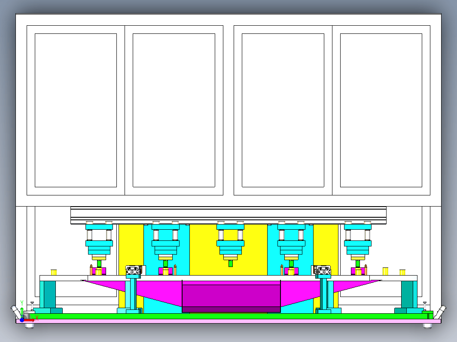Click the blue origin ball of the coordinate triad
Image resolution: width=457 pixels, height=342 pixels.
tap(22, 320)
